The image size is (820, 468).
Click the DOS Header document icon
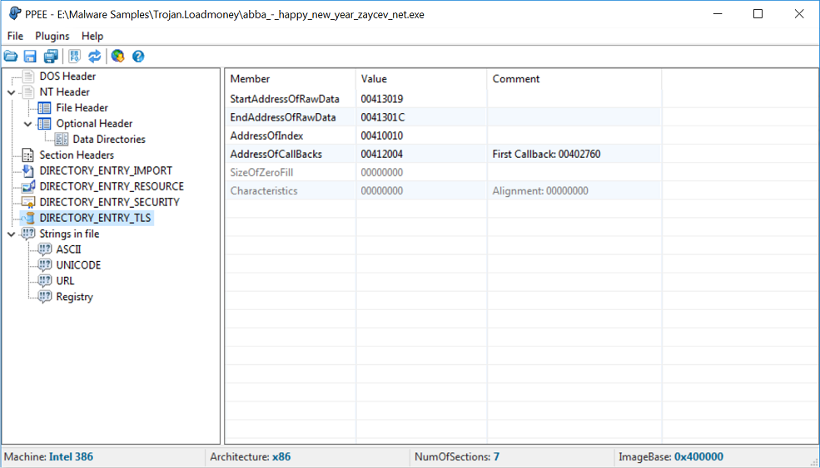coord(28,76)
